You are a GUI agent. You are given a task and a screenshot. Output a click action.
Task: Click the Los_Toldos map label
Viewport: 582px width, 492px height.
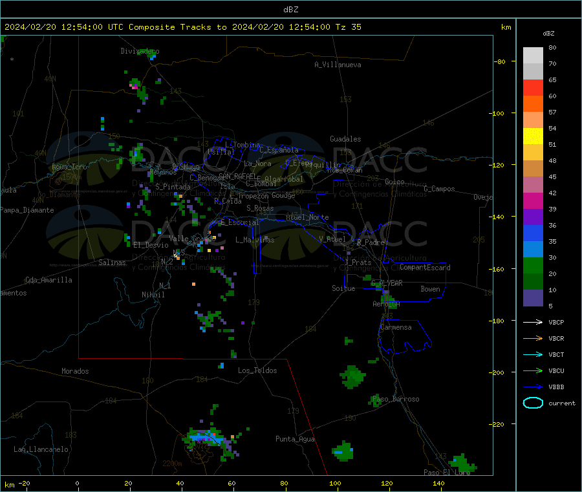(x=257, y=370)
